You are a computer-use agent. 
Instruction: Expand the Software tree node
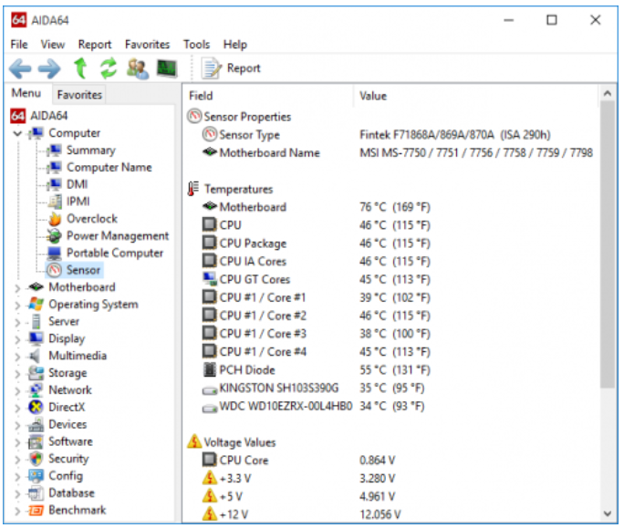[17, 441]
